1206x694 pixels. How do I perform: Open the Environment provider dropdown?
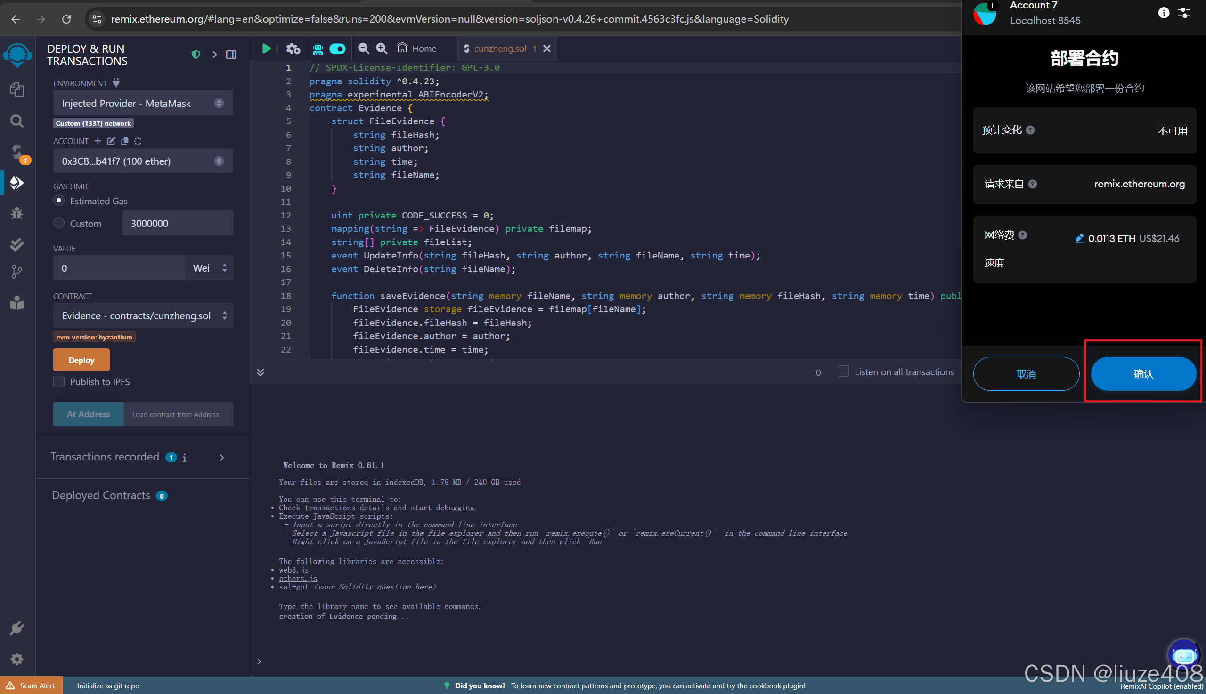pyautogui.click(x=143, y=104)
